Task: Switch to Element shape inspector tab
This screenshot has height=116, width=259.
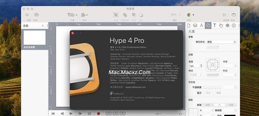Action: point(208,26)
